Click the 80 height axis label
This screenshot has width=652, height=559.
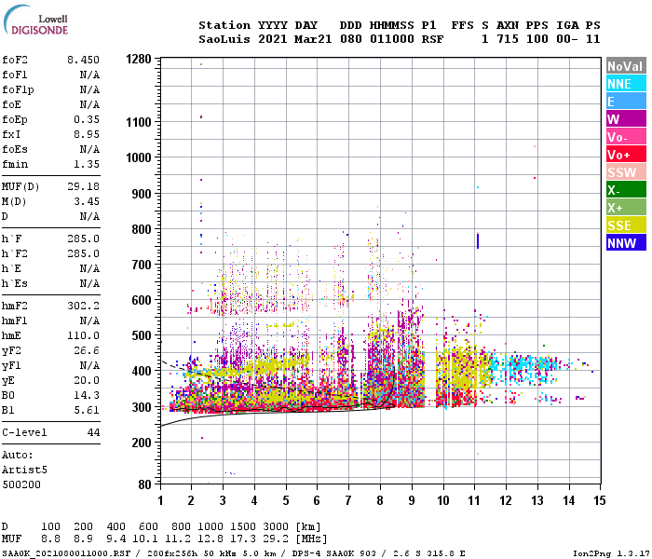point(144,484)
